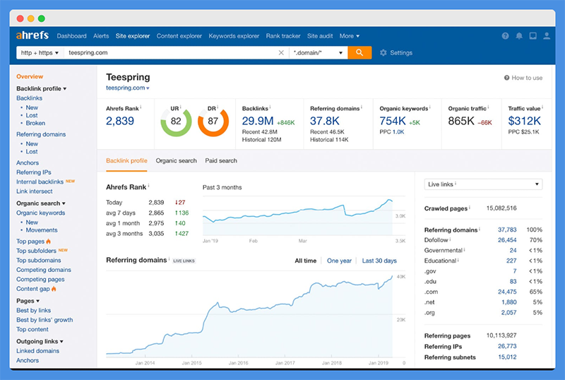Click the DR 87 gauge
The height and width of the screenshot is (380, 565).
point(213,121)
